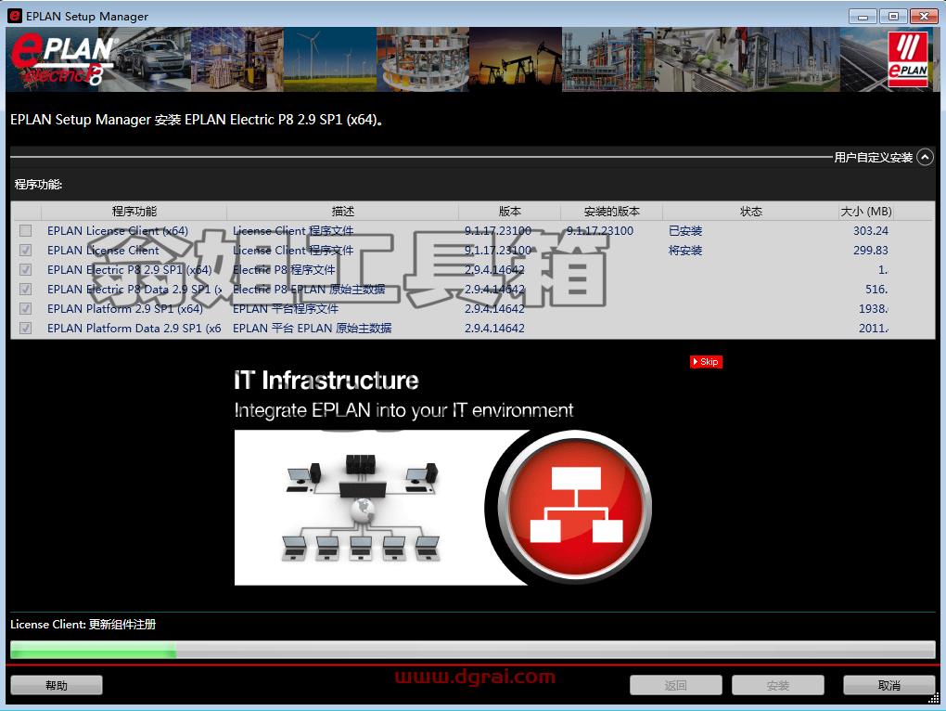Click the red network diagram circle icon
The image size is (946, 711).
pyautogui.click(x=576, y=507)
